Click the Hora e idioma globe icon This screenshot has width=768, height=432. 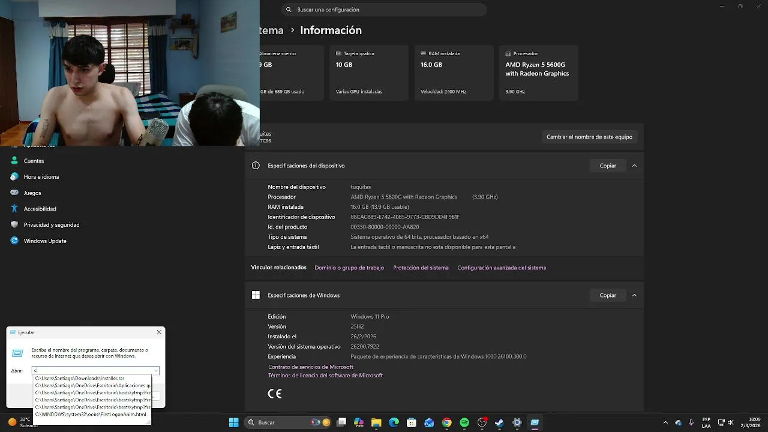point(14,177)
